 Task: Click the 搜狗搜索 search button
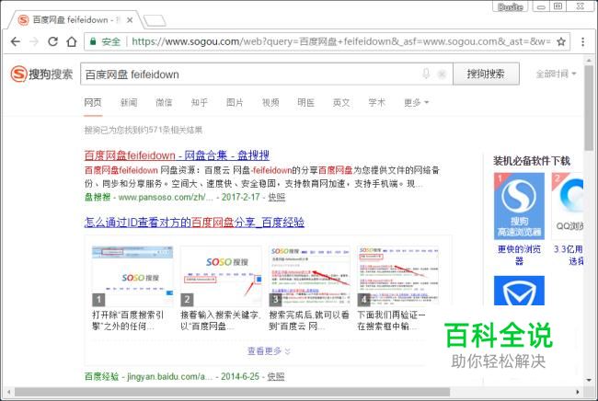click(x=486, y=74)
